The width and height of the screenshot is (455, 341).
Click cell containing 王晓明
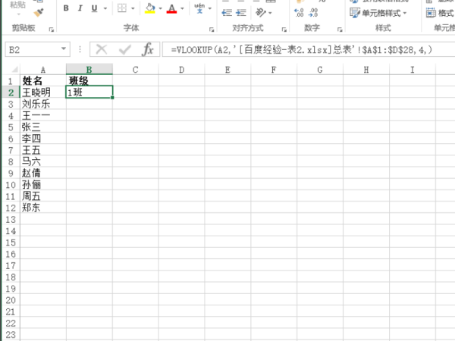point(43,92)
